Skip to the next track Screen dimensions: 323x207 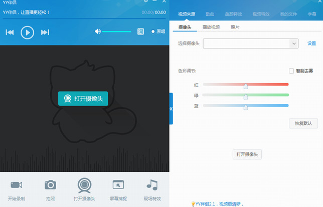coord(45,32)
